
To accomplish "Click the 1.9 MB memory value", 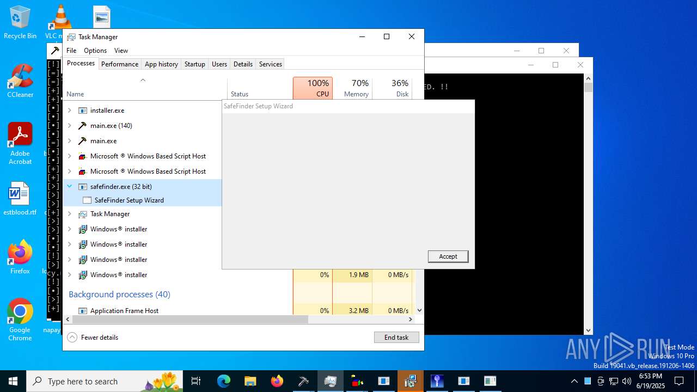I will 358,275.
